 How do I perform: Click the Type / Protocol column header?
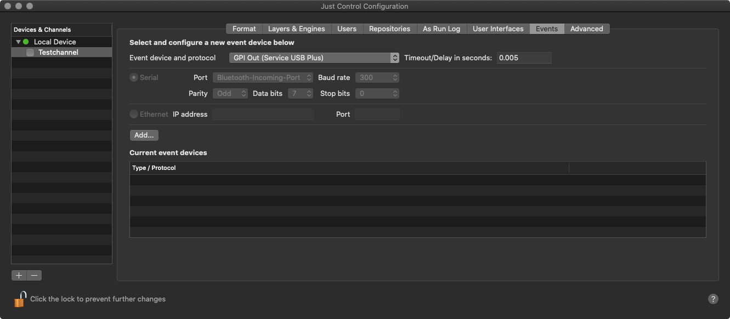(349, 168)
